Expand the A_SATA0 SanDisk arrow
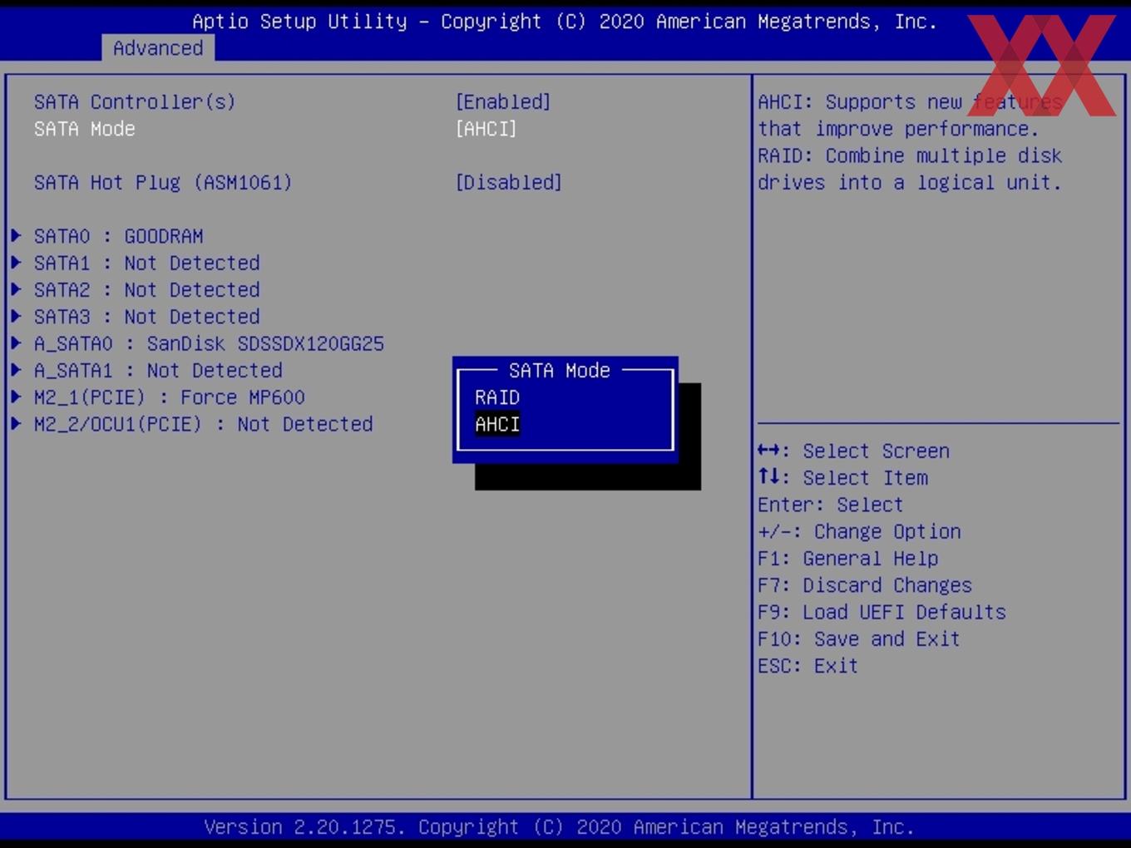The image size is (1131, 848). point(16,343)
